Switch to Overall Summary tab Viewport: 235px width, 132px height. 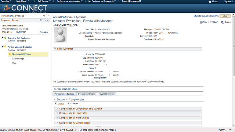pos(107,94)
